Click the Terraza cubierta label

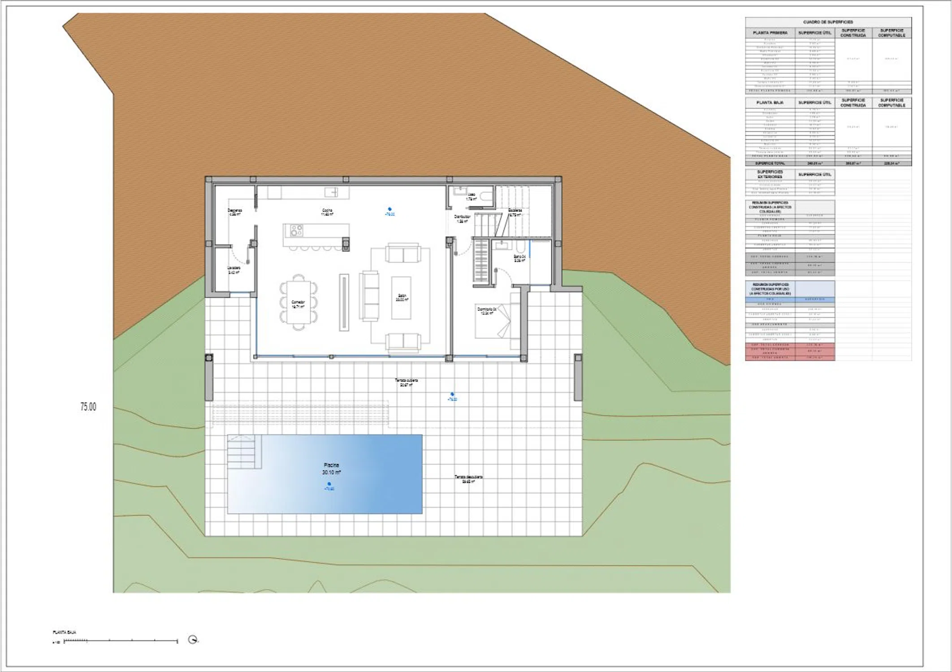pos(406,382)
